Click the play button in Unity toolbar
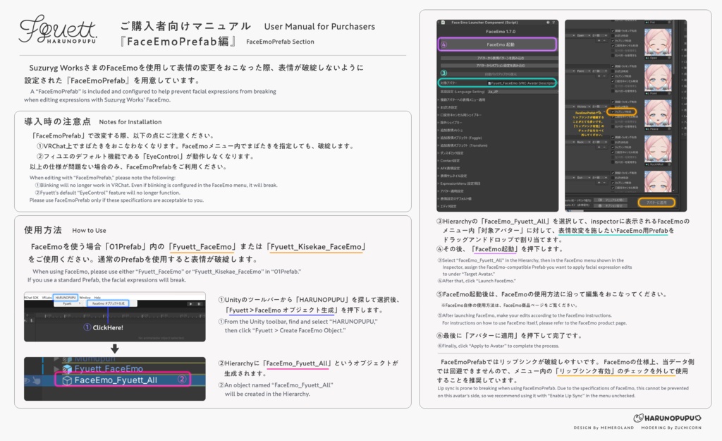This screenshot has height=441, width=722. [x=190, y=304]
